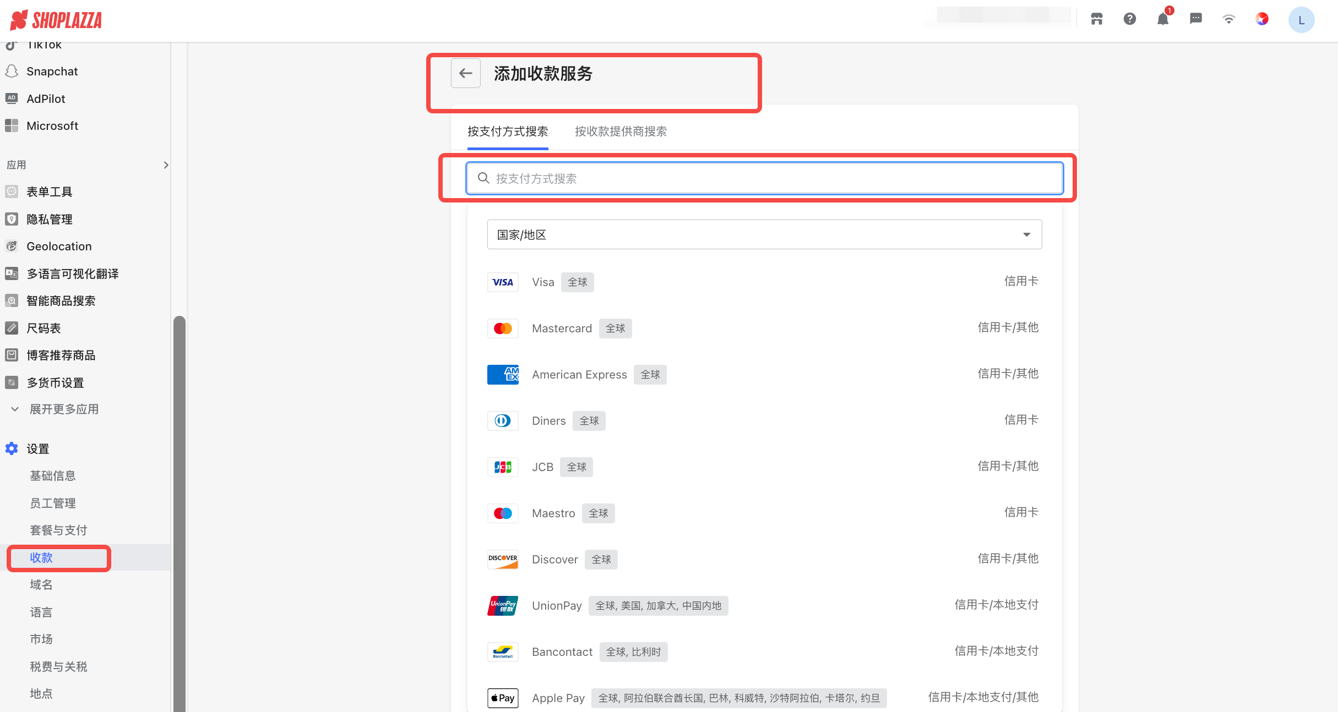Open the chat messages icon
The image size is (1338, 712).
point(1195,19)
